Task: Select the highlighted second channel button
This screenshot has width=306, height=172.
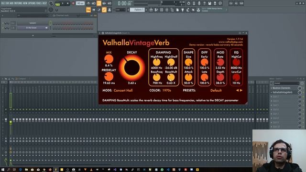Action: [33, 28]
